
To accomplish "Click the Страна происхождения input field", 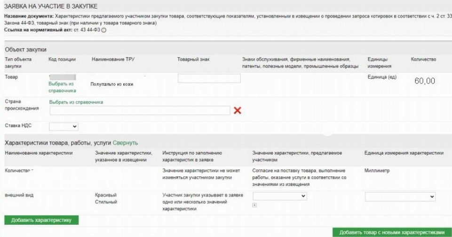I will (x=140, y=110).
